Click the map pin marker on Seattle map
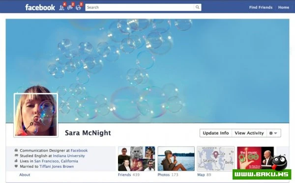Screen dimensions: 295x183 [x=216, y=155]
